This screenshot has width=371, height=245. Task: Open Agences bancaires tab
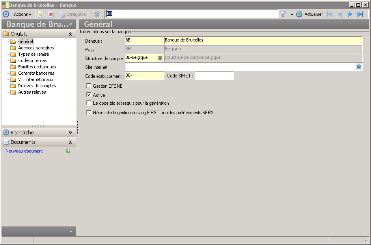point(36,48)
